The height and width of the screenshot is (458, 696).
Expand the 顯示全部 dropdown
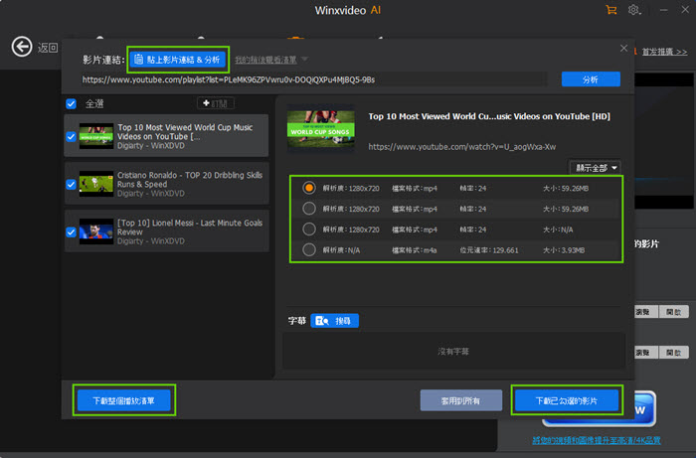coord(596,167)
